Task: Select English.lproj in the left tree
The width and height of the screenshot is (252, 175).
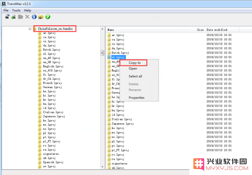Action: pyautogui.click(x=53, y=67)
